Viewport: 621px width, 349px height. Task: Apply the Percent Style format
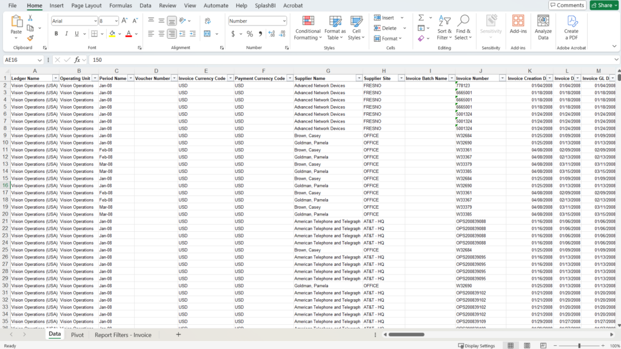(x=250, y=34)
